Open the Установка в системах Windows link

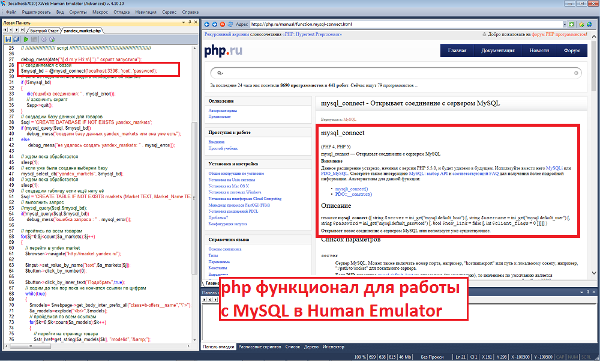coord(235,192)
